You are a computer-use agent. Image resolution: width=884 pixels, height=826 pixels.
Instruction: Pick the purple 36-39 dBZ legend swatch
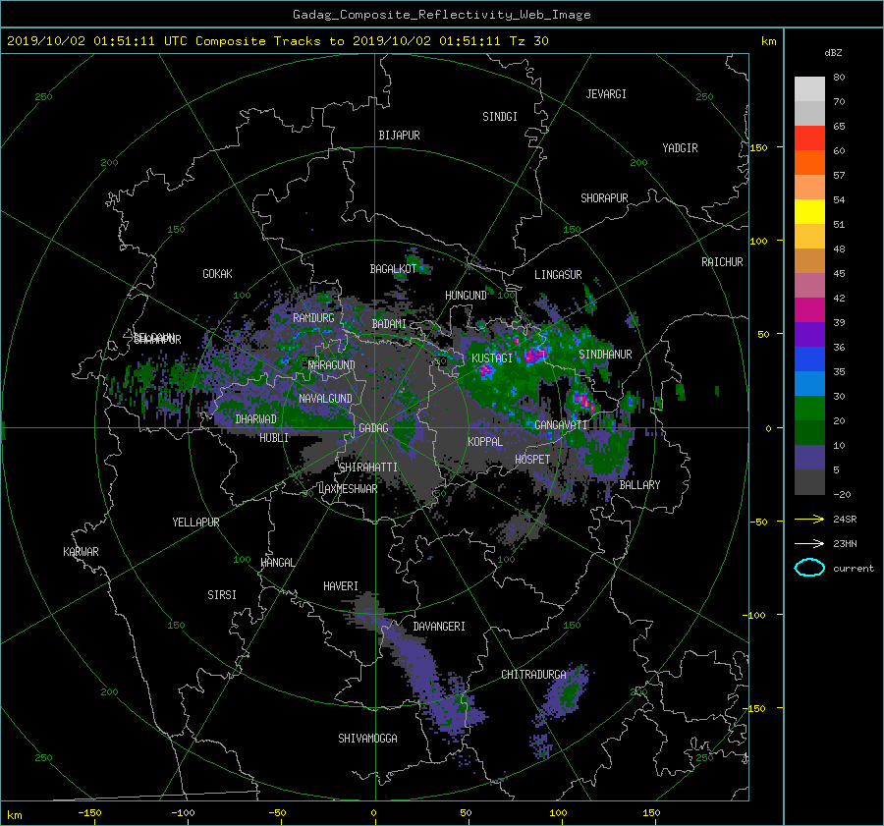[x=809, y=335]
